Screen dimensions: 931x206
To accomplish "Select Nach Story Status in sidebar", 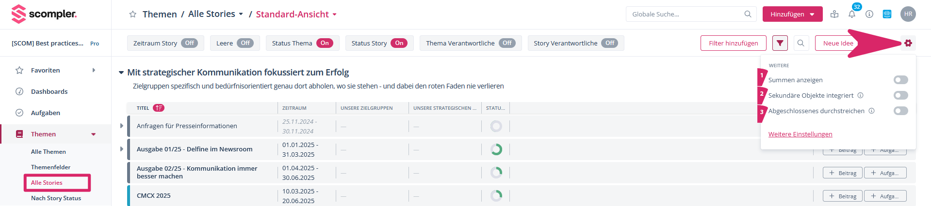I will (56, 198).
